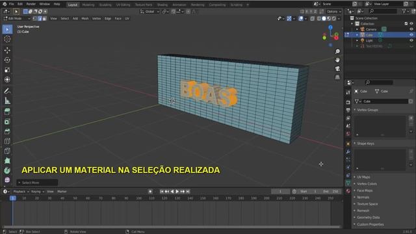Open the Keying dropdown in timeline
This screenshot has height=234, width=416.
(38, 192)
